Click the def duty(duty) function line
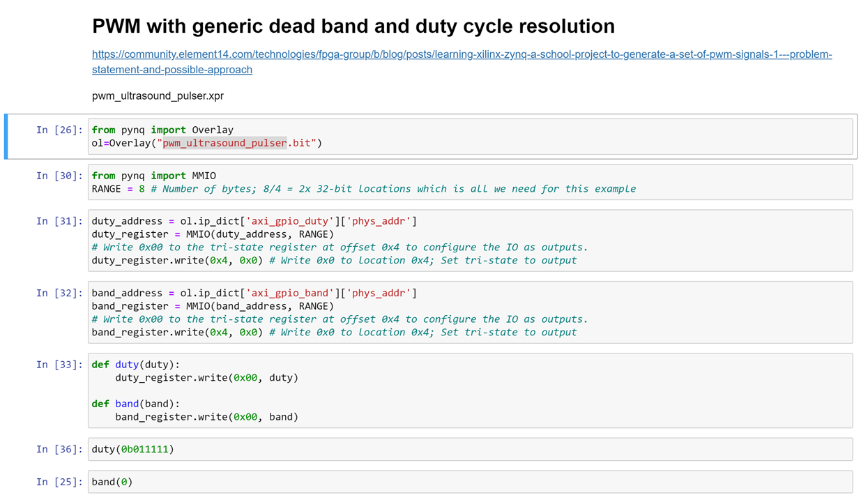 point(135,365)
